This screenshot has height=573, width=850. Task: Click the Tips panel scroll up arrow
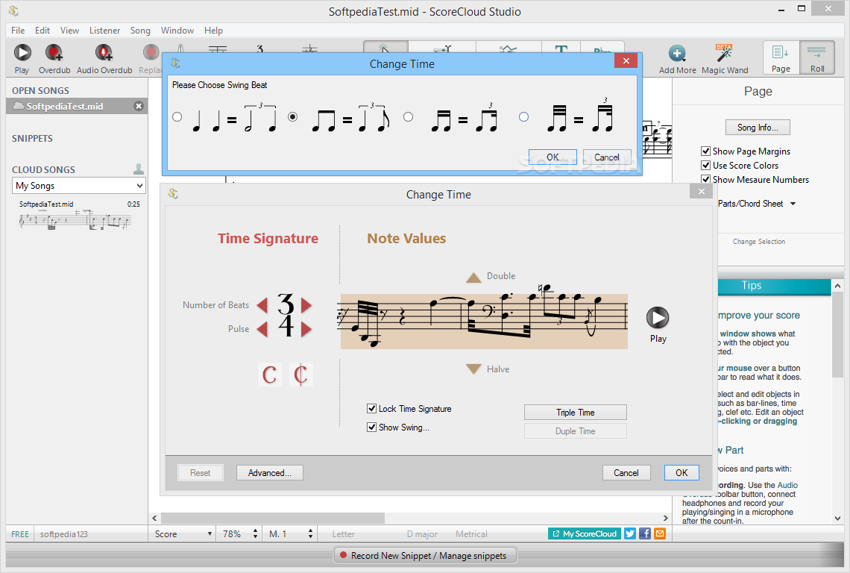click(x=837, y=286)
